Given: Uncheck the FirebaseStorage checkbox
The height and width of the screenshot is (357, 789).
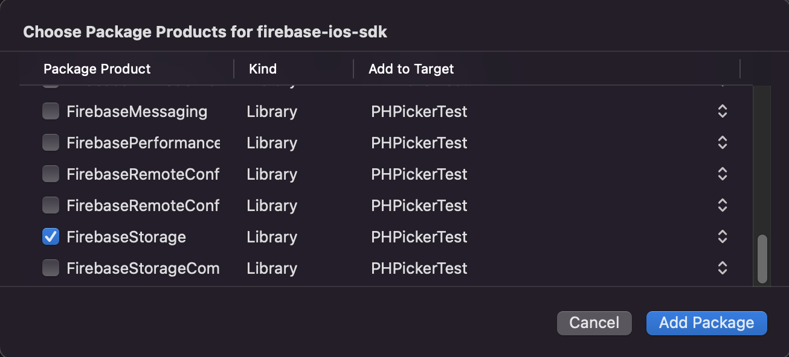Looking at the screenshot, I should pos(51,237).
